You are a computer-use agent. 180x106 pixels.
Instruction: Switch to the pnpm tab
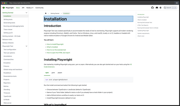(60, 73)
